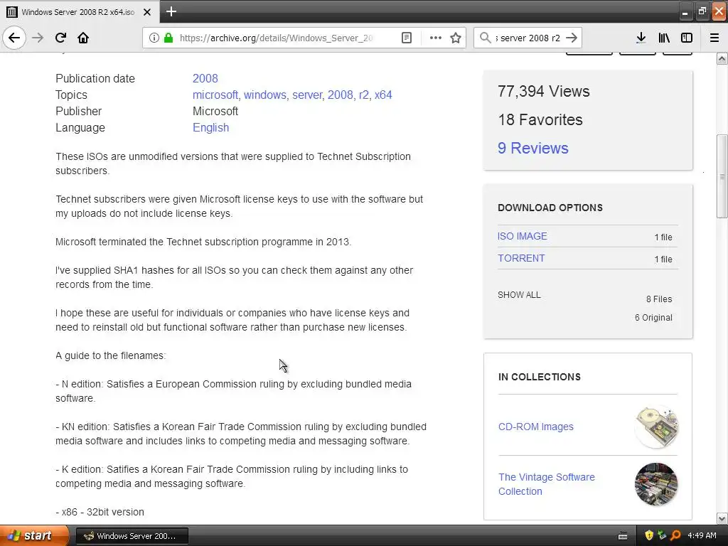Show site information icon in address bar
This screenshot has height=546, width=728.
[x=154, y=38]
